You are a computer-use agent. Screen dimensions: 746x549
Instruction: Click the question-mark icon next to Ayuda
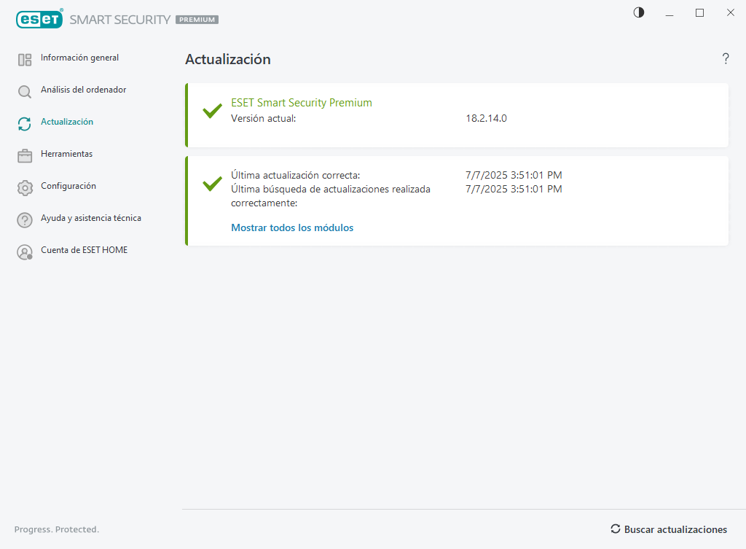[x=24, y=218]
